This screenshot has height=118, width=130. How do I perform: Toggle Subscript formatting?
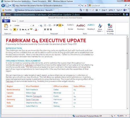(x=26, y=30)
